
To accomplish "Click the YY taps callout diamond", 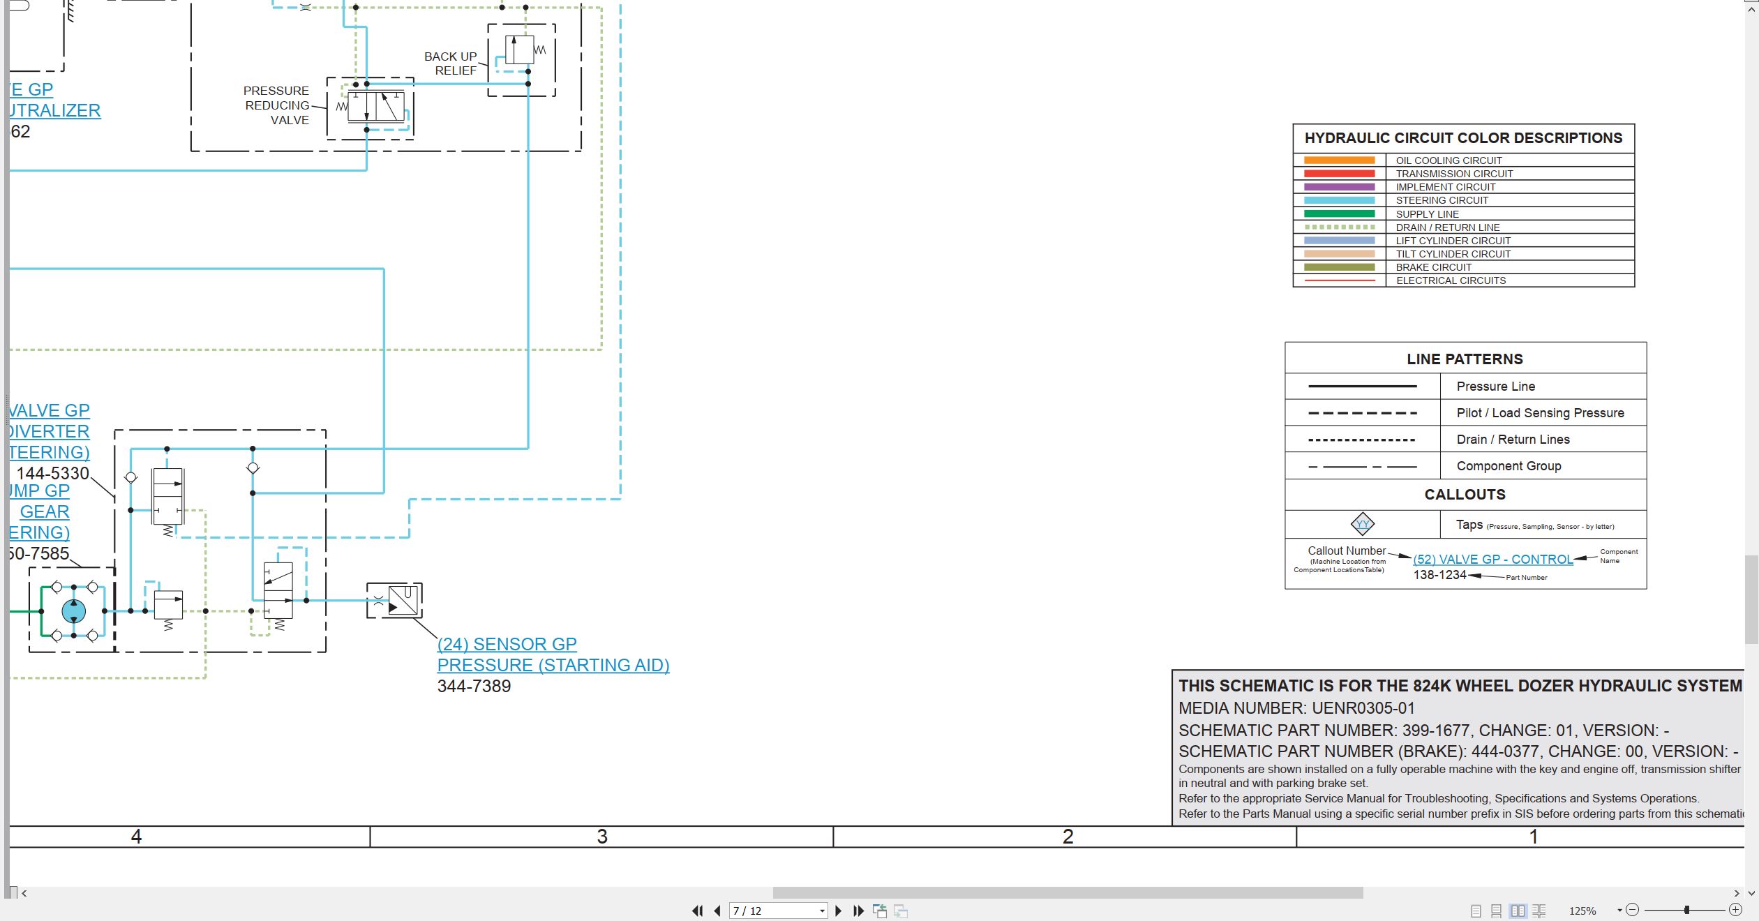I will point(1362,524).
